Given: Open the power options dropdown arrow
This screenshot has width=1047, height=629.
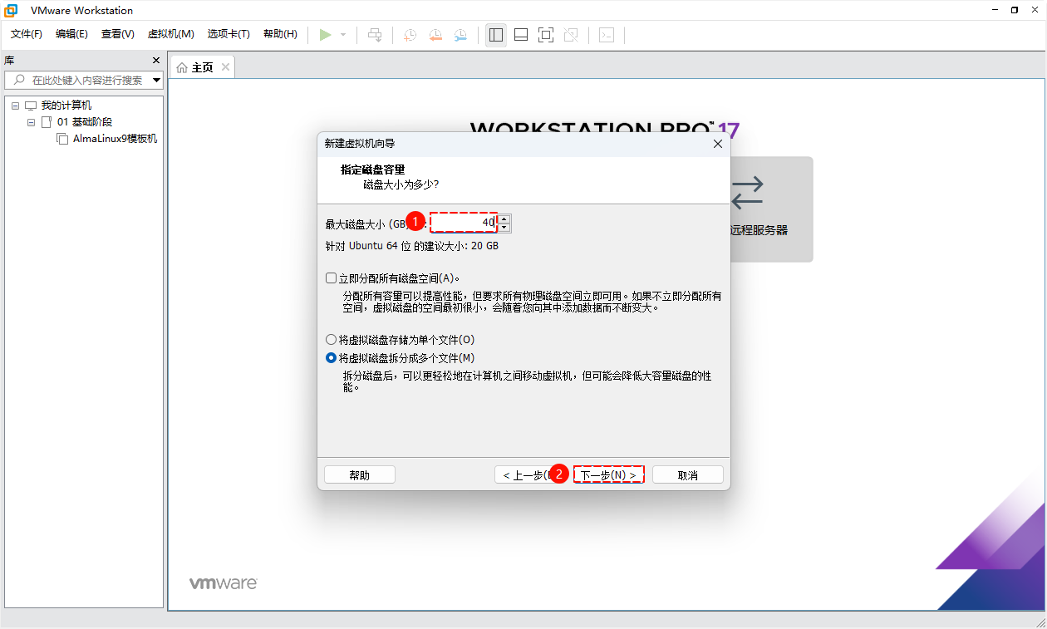Looking at the screenshot, I should click(343, 35).
